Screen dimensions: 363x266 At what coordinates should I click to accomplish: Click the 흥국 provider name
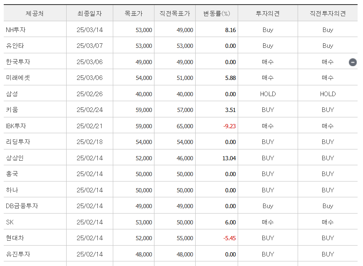[x=12, y=174]
